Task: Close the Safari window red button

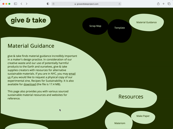Action: point(3,4)
